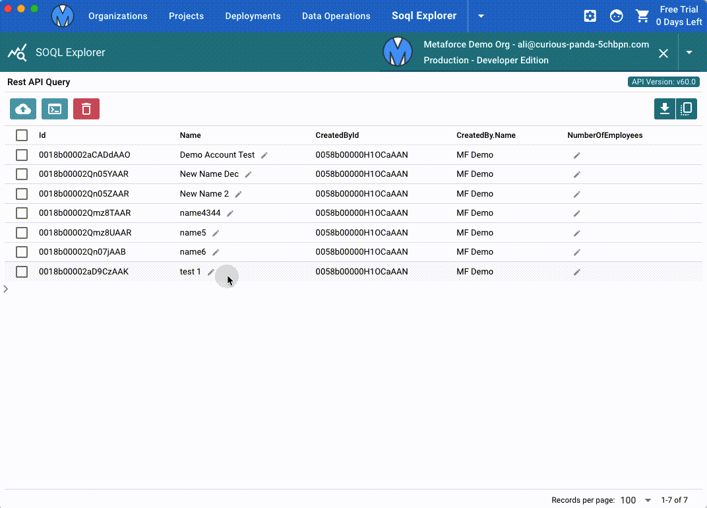Edit NumberOfEmployees for New Name Dec row

[576, 174]
